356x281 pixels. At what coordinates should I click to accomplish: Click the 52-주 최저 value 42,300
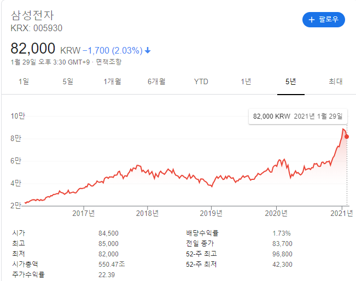pos(282,265)
